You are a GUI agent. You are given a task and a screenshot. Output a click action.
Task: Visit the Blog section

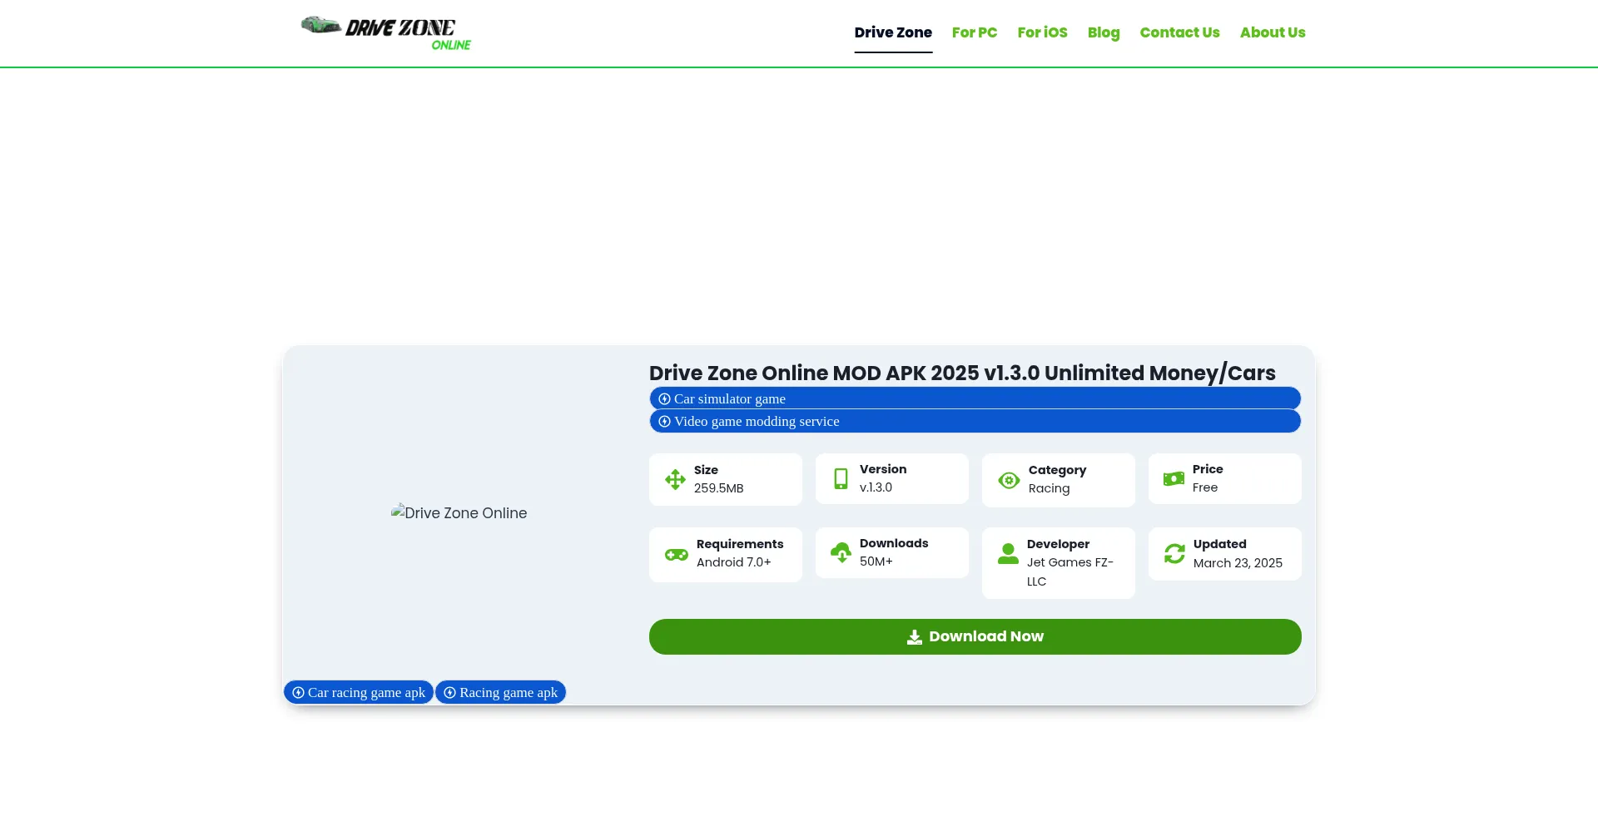click(x=1103, y=32)
